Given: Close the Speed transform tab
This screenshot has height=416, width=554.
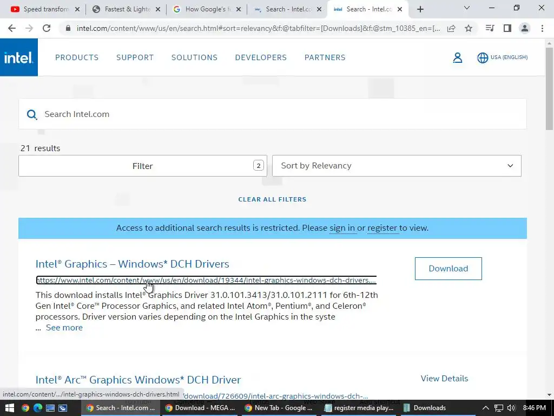Looking at the screenshot, I should click(x=77, y=9).
